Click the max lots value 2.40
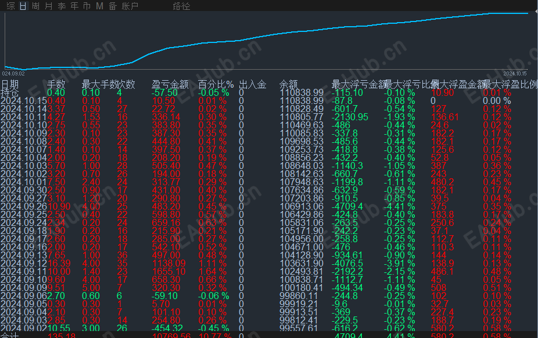Viewport: 538px width, 338px height. tap(91, 182)
